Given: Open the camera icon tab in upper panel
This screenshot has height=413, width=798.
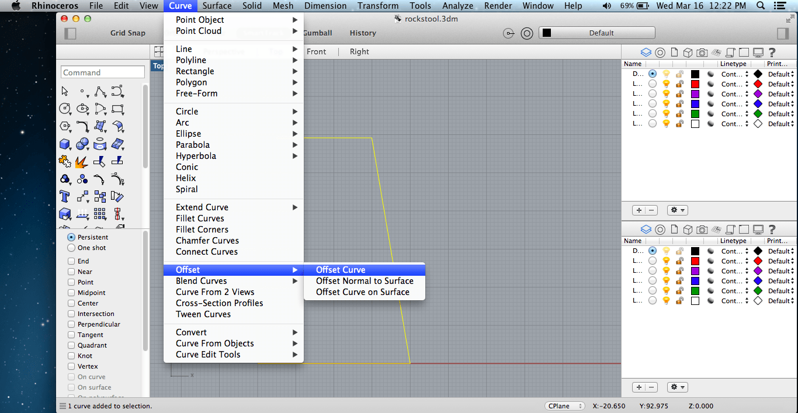Looking at the screenshot, I should [702, 53].
